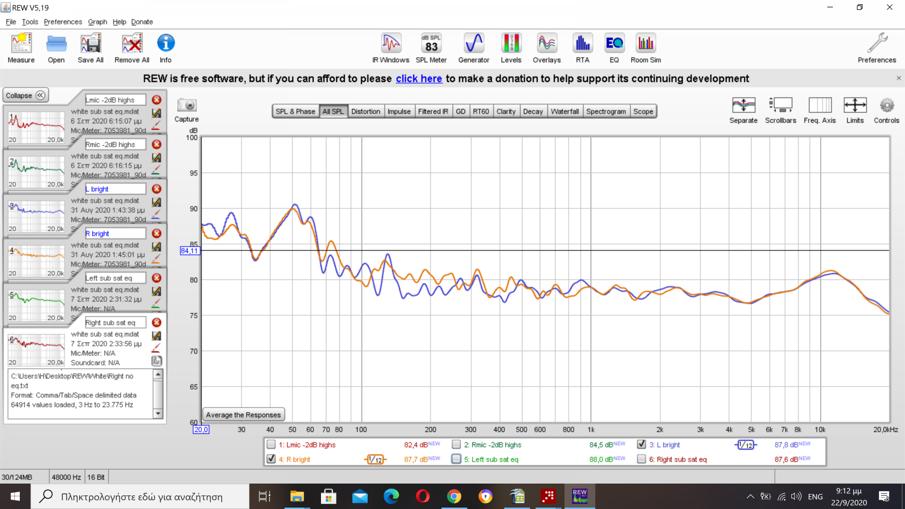The width and height of the screenshot is (905, 509).
Task: Collapse the measurements panel
Action: click(25, 96)
